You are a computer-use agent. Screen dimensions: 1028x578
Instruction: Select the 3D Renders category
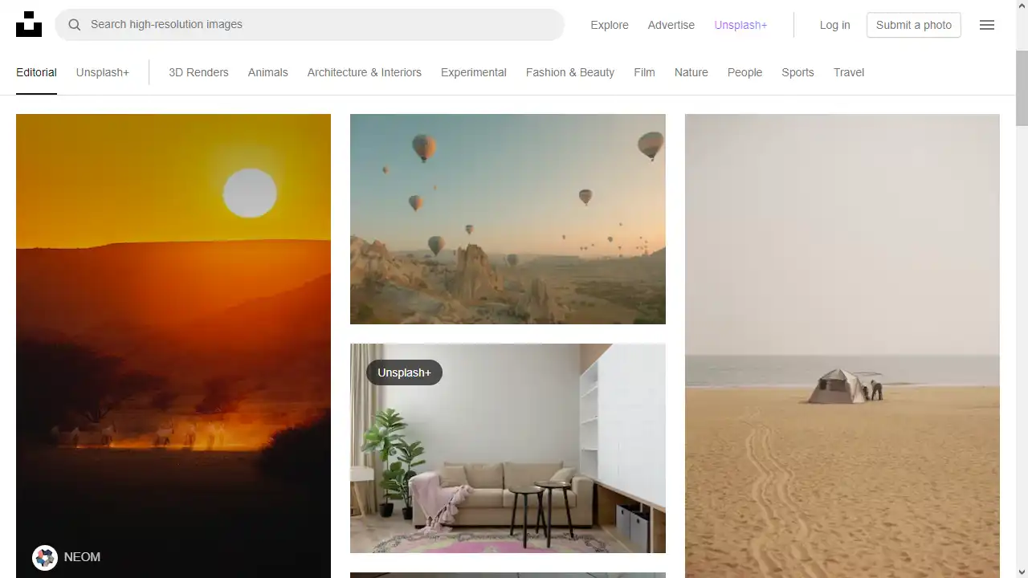coord(198,72)
